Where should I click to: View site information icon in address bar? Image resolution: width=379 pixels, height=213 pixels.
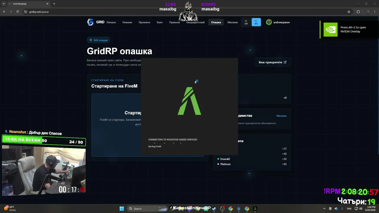pyautogui.click(x=25, y=12)
